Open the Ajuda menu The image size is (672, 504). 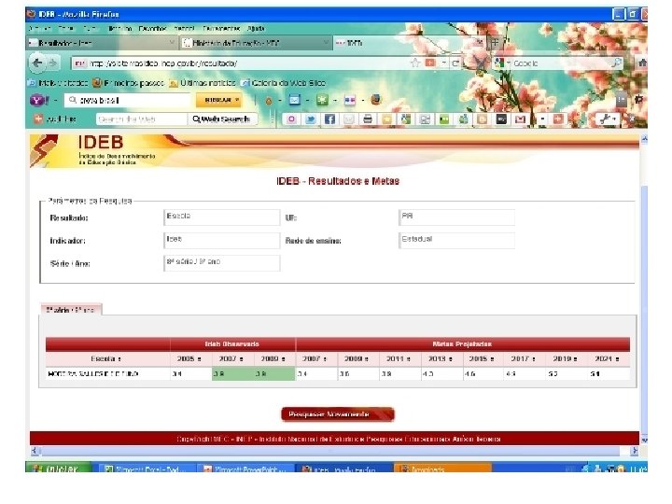click(256, 28)
